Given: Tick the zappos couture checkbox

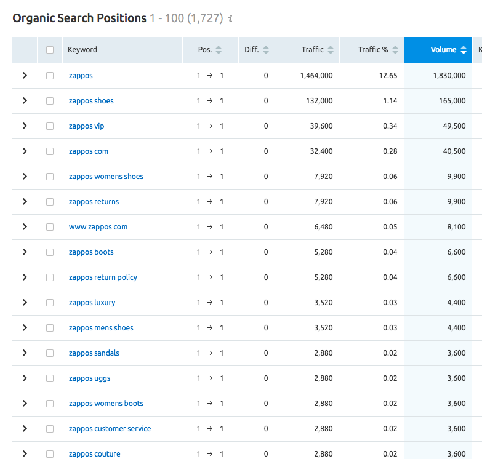Looking at the screenshot, I should [50, 454].
